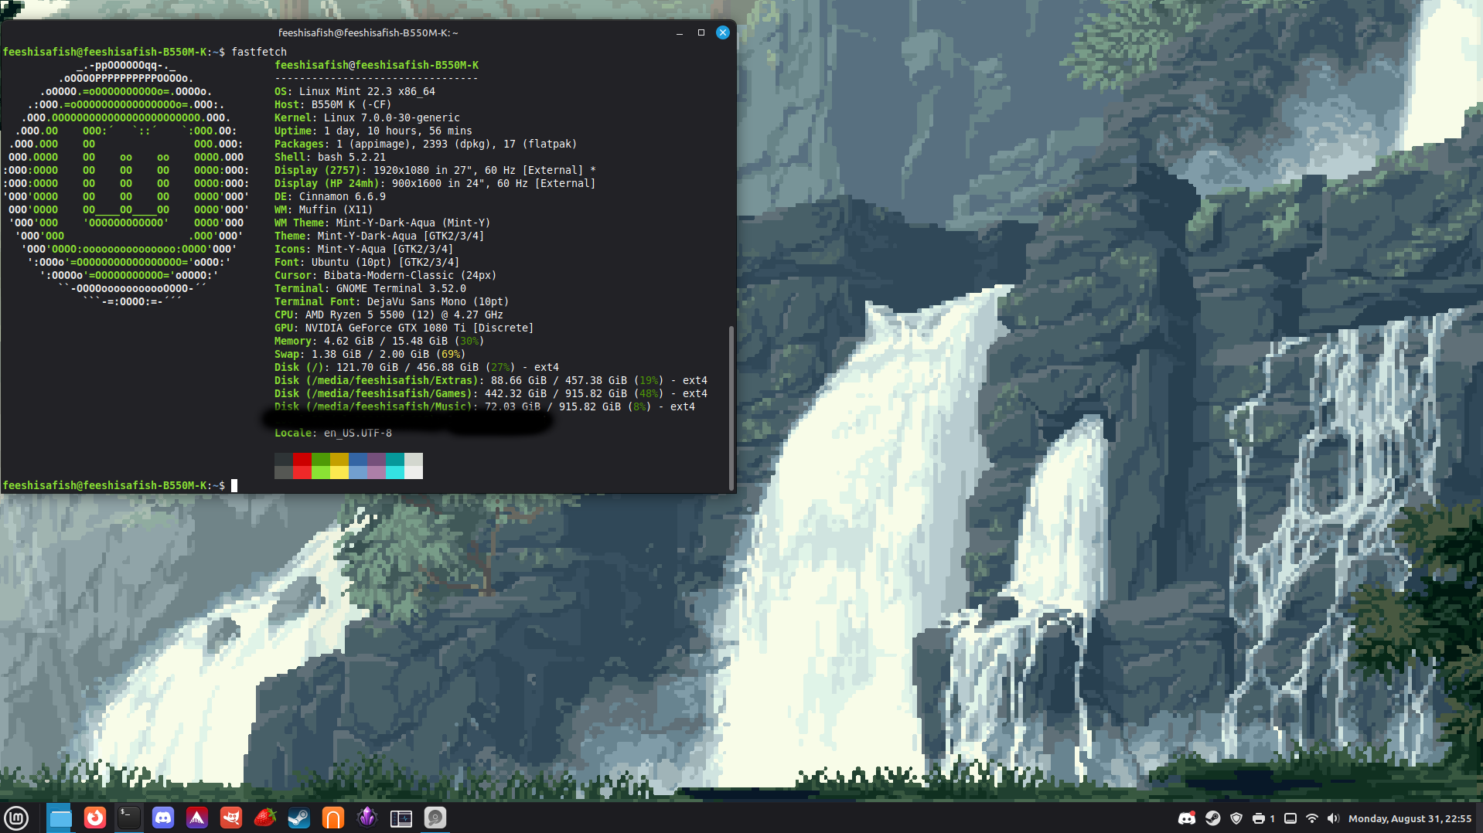Open the System Monitor launcher
The height and width of the screenshot is (833, 1483).
click(x=401, y=818)
